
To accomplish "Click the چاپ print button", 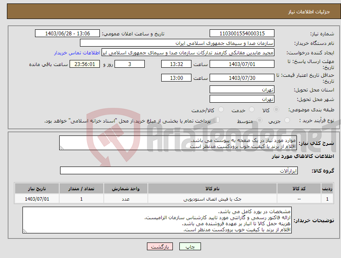I will pos(190,247).
